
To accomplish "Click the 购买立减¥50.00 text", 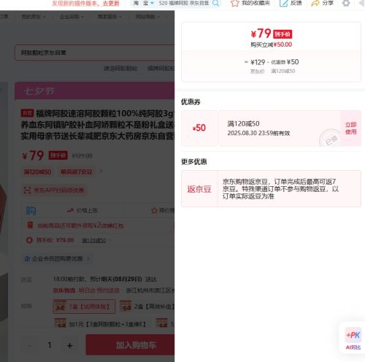I will pyautogui.click(x=272, y=45).
